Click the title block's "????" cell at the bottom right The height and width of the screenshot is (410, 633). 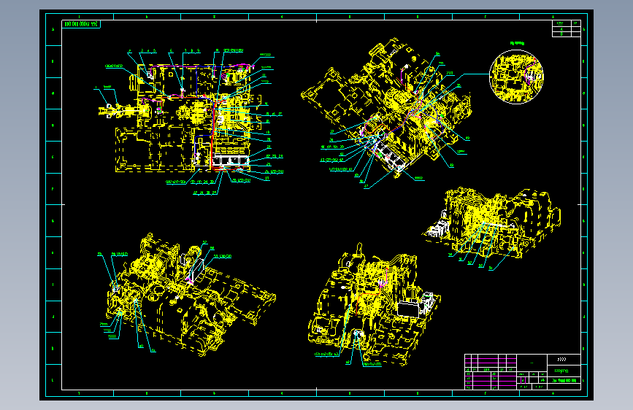click(564, 360)
